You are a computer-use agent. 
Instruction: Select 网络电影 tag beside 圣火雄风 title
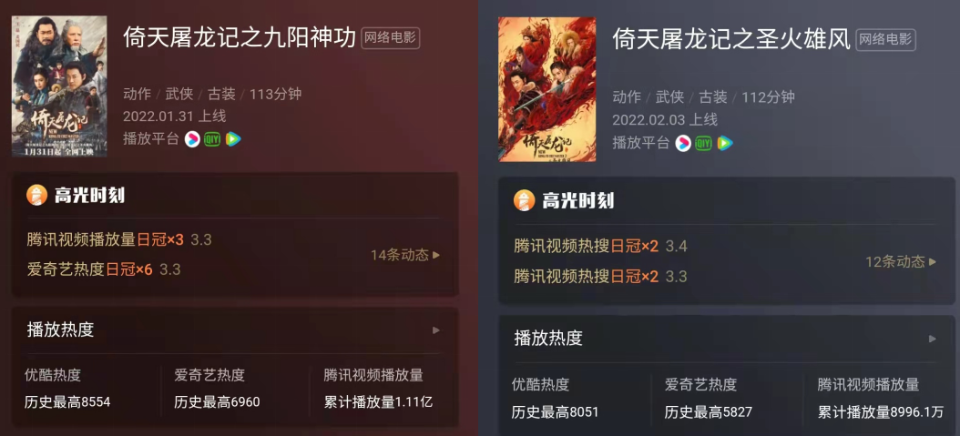pyautogui.click(x=885, y=40)
